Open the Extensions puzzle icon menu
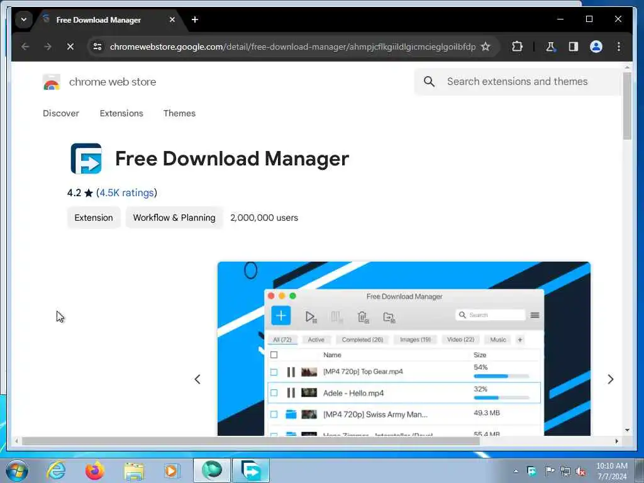Image resolution: width=644 pixels, height=483 pixels. click(x=517, y=47)
